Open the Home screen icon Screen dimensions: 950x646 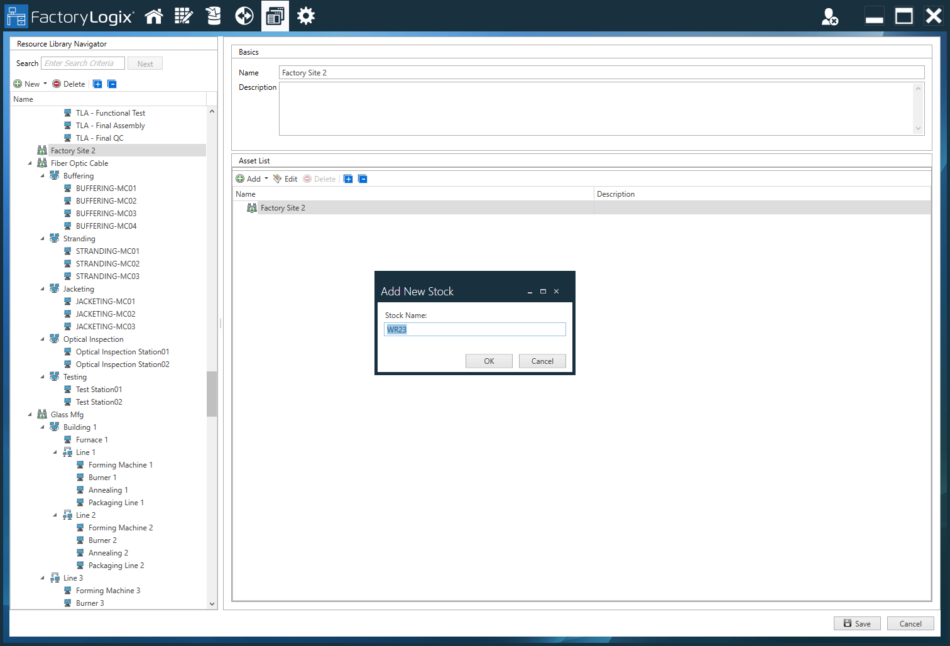(154, 16)
